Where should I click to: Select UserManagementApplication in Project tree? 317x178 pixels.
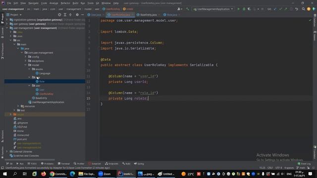click(x=48, y=102)
